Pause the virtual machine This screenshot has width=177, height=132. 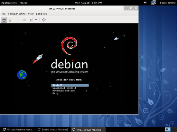24,20
